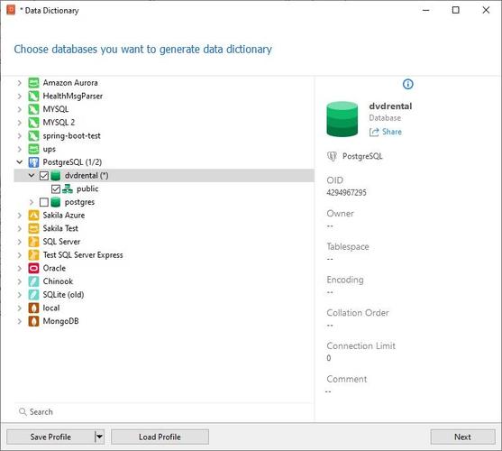Screen dimensions: 502x451
Task: Click the Oracle connection icon
Action: click(33, 268)
